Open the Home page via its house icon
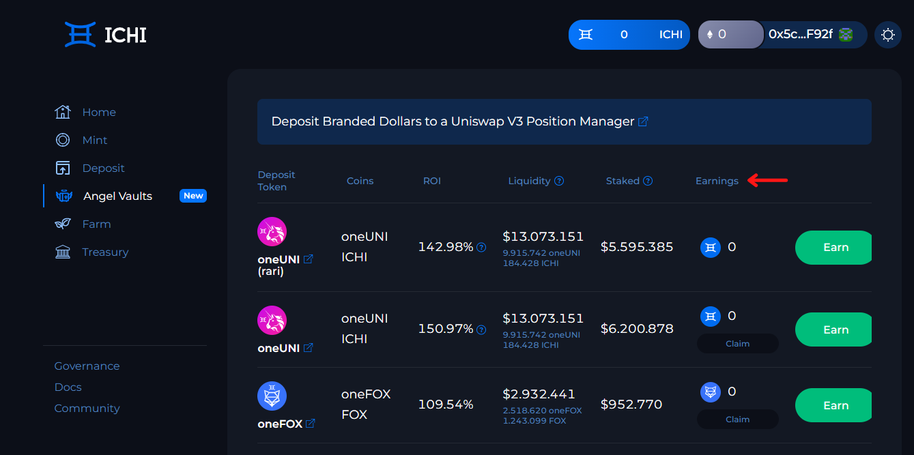Screen dimensions: 914x455 click(x=63, y=112)
